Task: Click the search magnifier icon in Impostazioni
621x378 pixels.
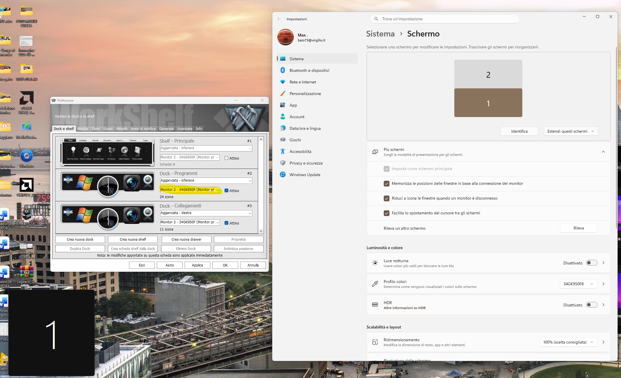Action: (x=376, y=19)
